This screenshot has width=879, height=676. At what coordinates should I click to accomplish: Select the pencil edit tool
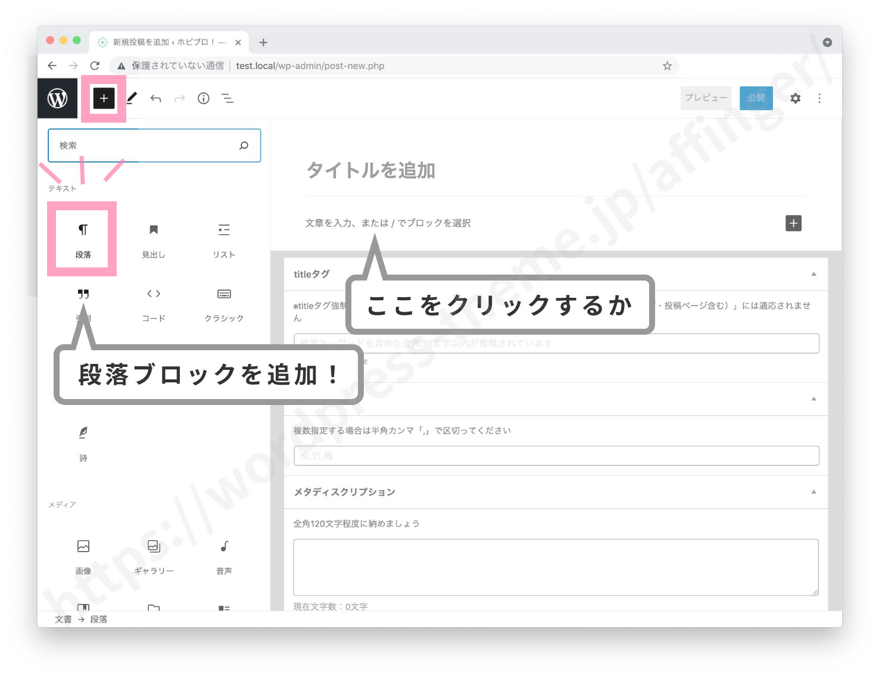[132, 98]
